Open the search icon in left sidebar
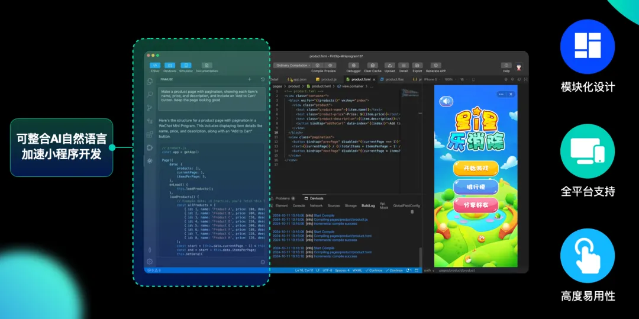 pyautogui.click(x=150, y=94)
